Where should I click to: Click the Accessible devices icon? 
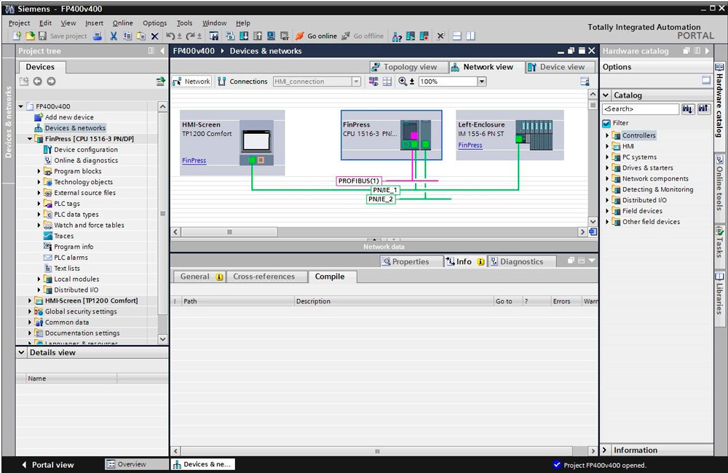point(397,36)
